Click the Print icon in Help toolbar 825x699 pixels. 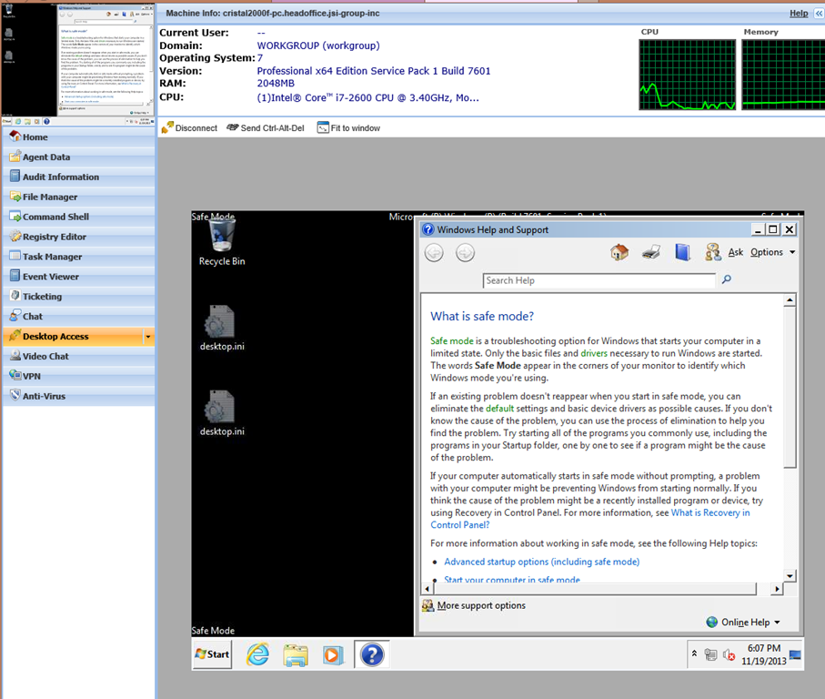(x=651, y=252)
